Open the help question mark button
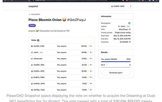The height and width of the screenshot is (102, 162). tap(130, 6)
